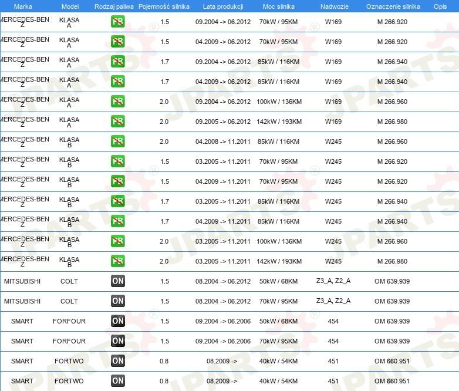This screenshot has height=391, width=459.
Task: Click the Rodzaj paliwa column header
Action: coord(114,6)
